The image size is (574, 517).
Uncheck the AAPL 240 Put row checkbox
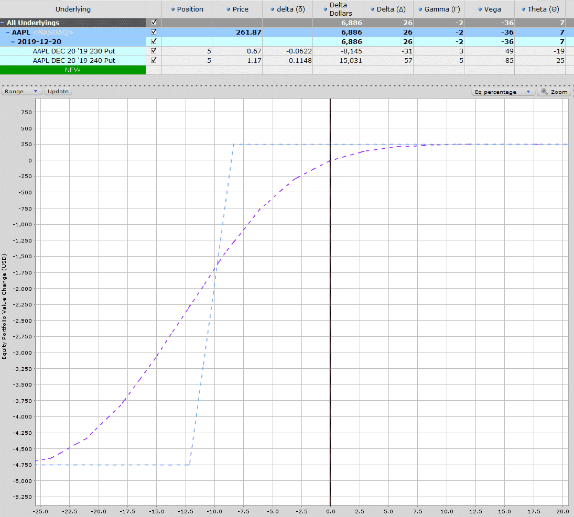point(154,60)
